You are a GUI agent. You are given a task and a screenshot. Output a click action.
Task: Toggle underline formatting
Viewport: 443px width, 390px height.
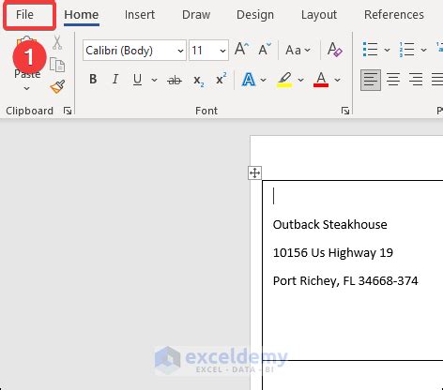click(x=137, y=80)
